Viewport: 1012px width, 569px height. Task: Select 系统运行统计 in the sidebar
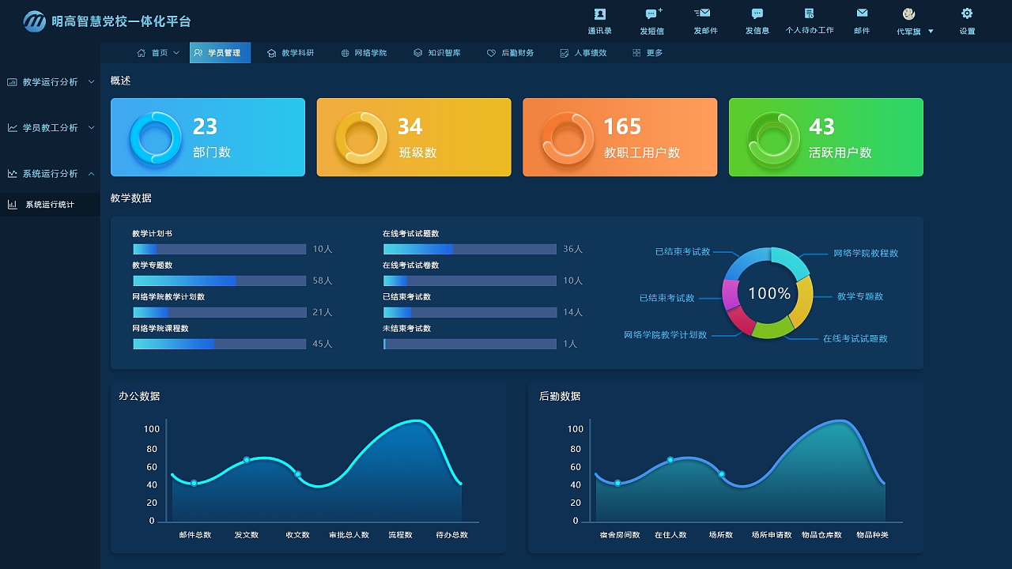tap(50, 205)
